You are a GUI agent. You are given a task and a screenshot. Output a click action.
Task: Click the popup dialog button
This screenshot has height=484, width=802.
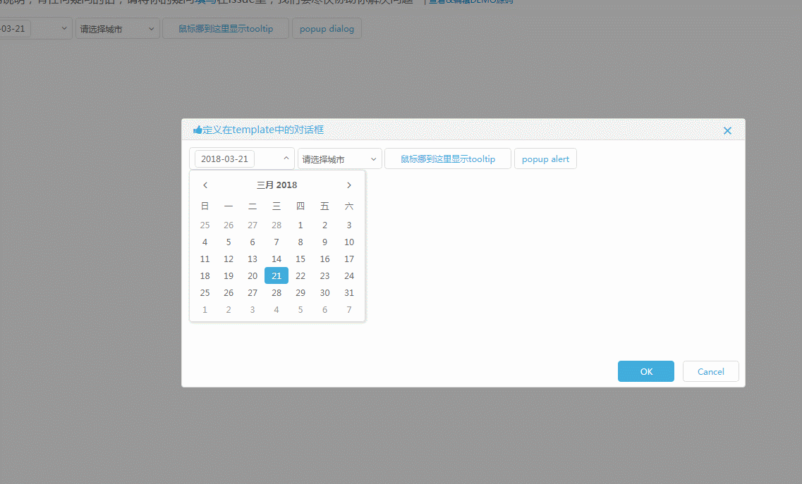pyautogui.click(x=327, y=29)
